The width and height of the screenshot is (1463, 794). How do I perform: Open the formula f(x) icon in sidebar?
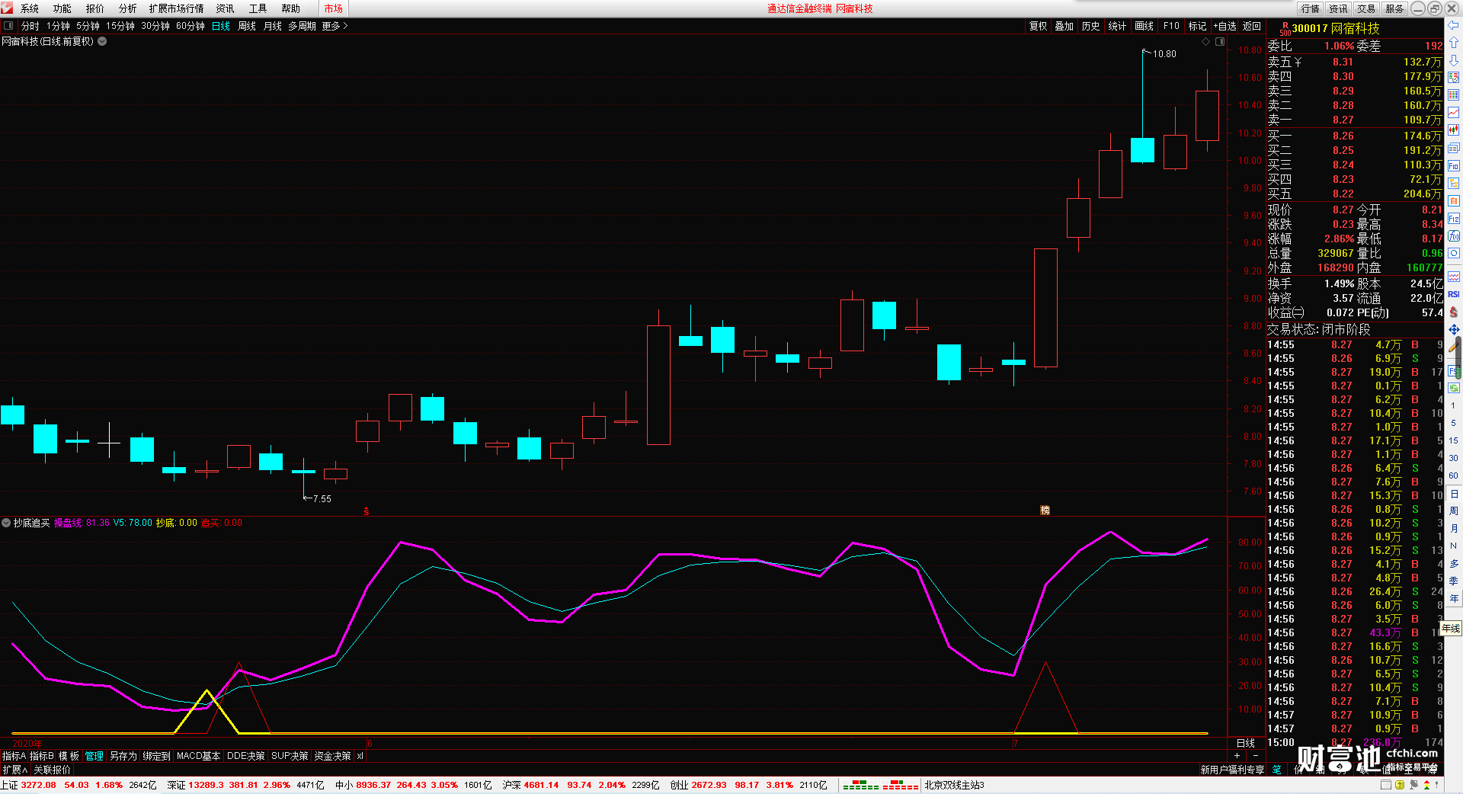click(1454, 236)
